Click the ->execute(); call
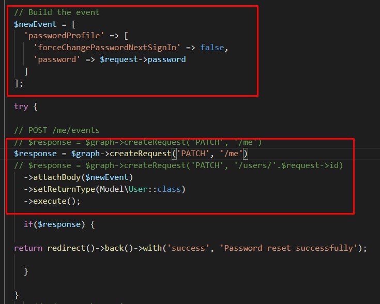Viewport: 380px width, 304px height. (52, 201)
